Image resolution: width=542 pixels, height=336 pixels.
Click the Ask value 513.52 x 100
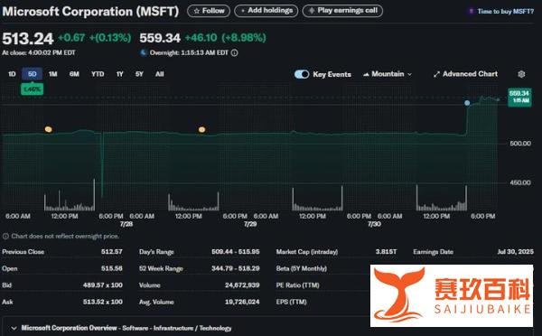tap(103, 302)
